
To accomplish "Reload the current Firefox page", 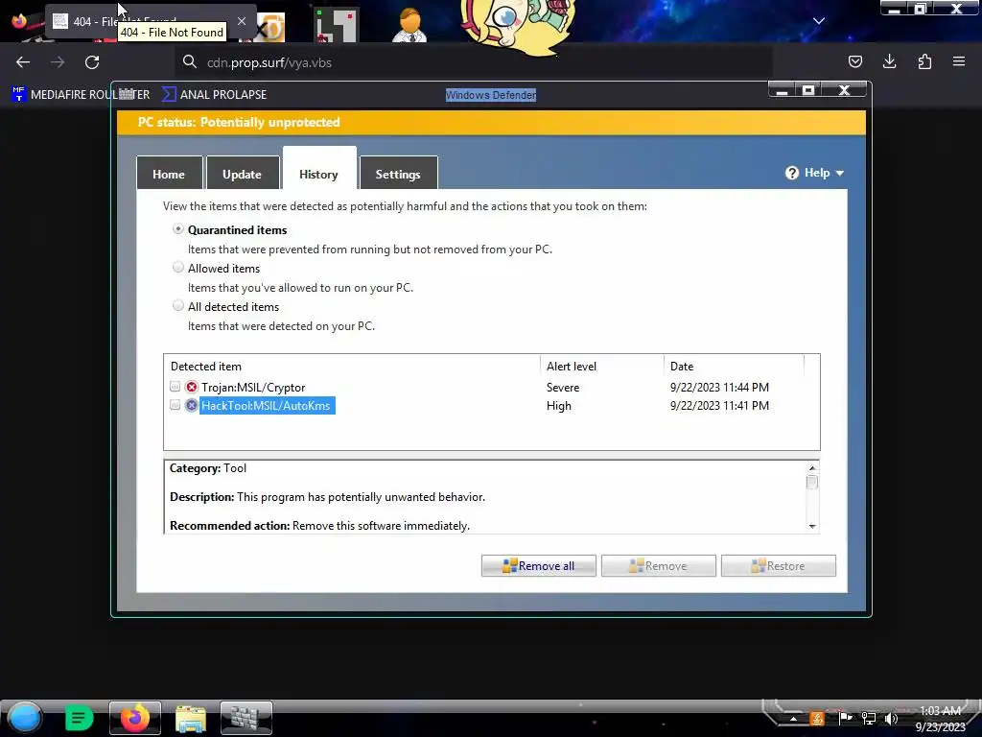I will [x=92, y=62].
